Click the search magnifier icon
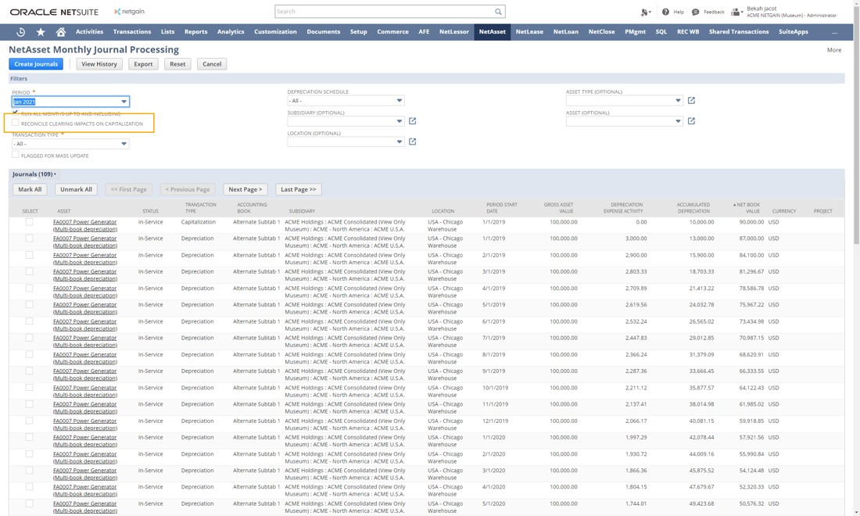The width and height of the screenshot is (860, 516). [498, 12]
